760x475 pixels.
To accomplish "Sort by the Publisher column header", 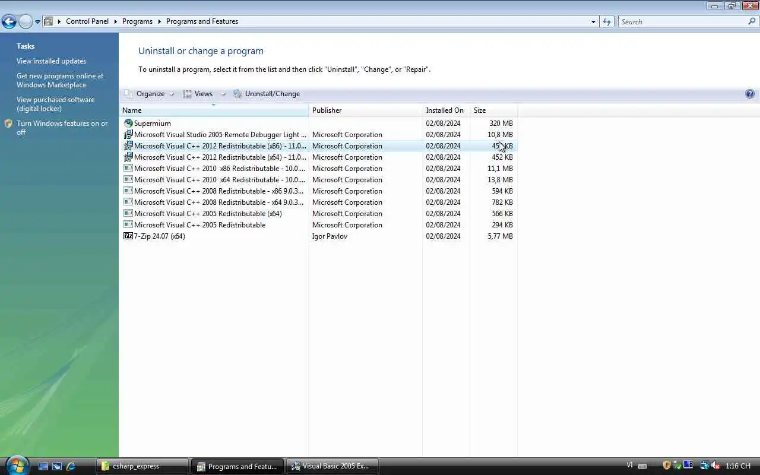I will [x=365, y=110].
